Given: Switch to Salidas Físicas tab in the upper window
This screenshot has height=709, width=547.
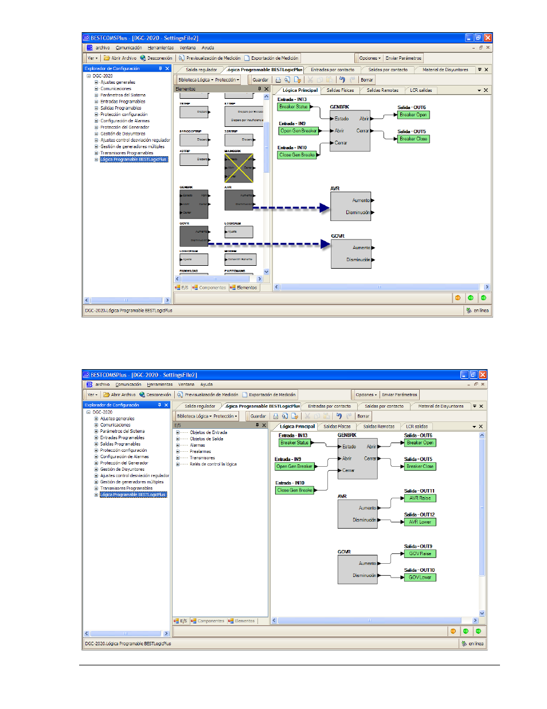Looking at the screenshot, I should [340, 90].
